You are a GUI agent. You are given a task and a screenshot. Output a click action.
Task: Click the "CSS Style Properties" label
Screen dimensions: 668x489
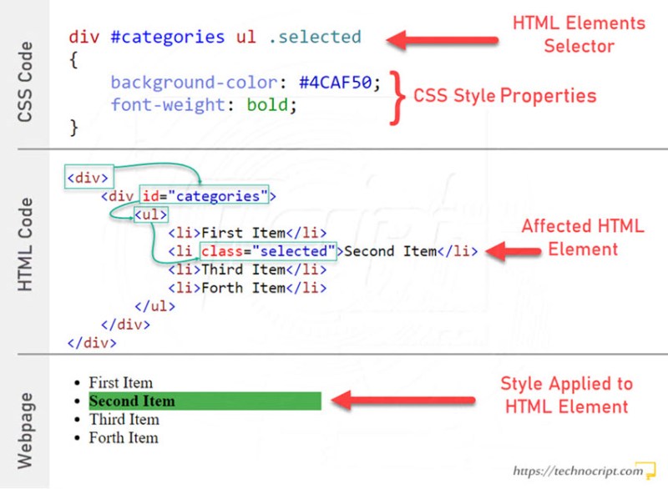pos(505,96)
